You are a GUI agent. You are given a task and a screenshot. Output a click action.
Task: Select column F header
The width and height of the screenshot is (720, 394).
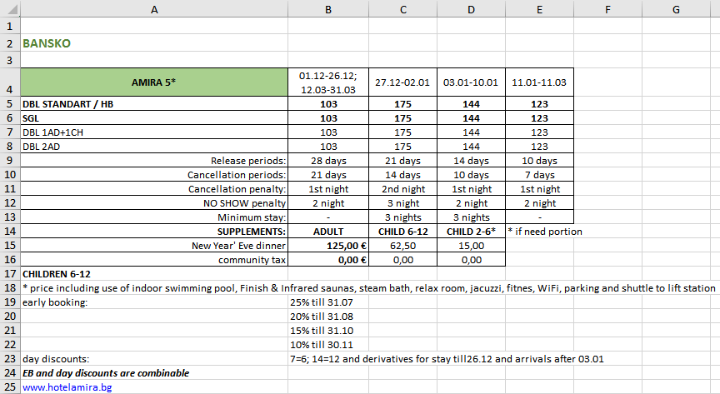coord(608,9)
